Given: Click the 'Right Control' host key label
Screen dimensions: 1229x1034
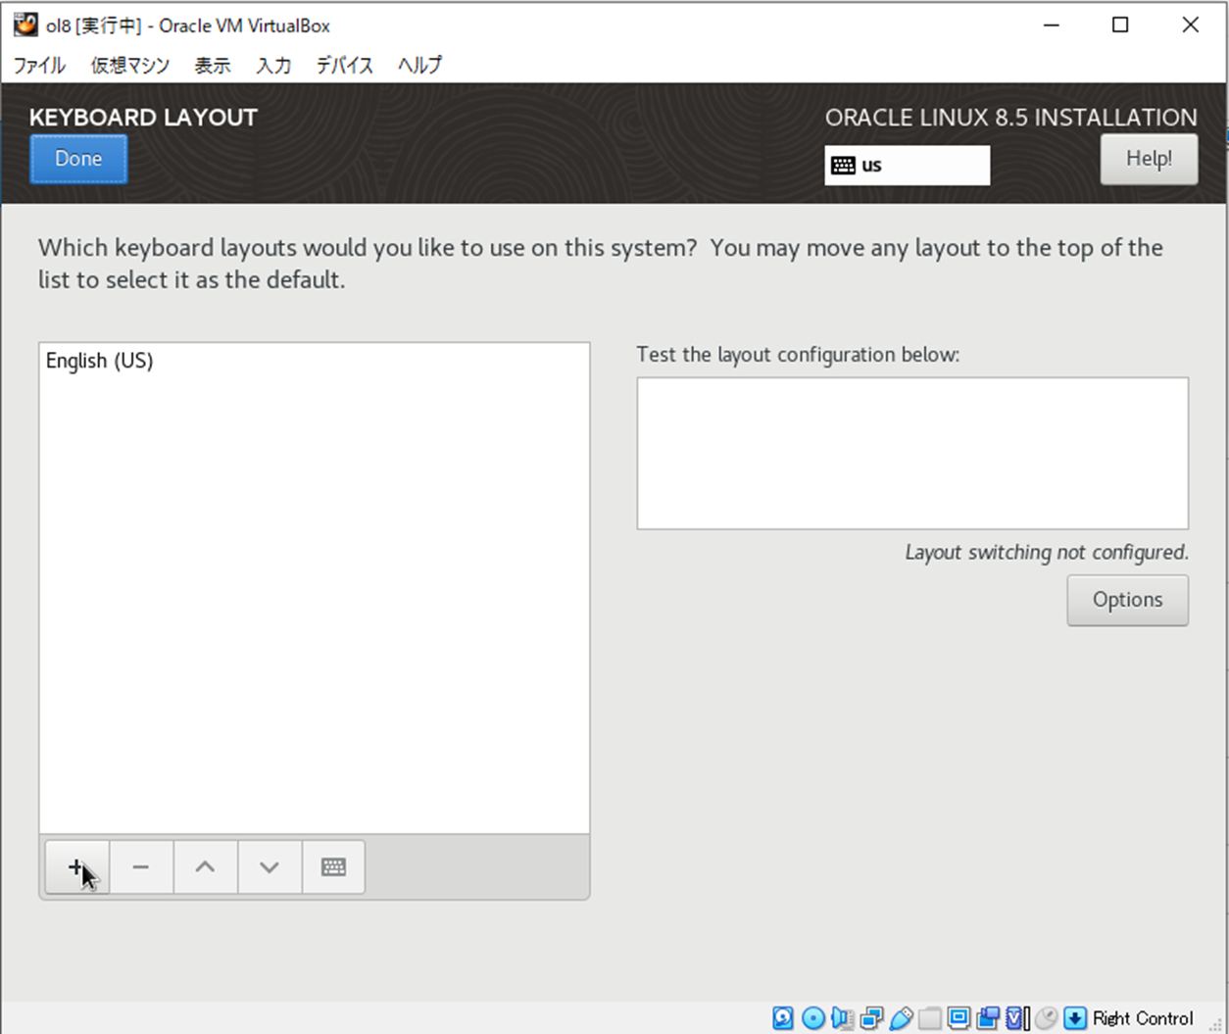Looking at the screenshot, I should (x=1143, y=1018).
